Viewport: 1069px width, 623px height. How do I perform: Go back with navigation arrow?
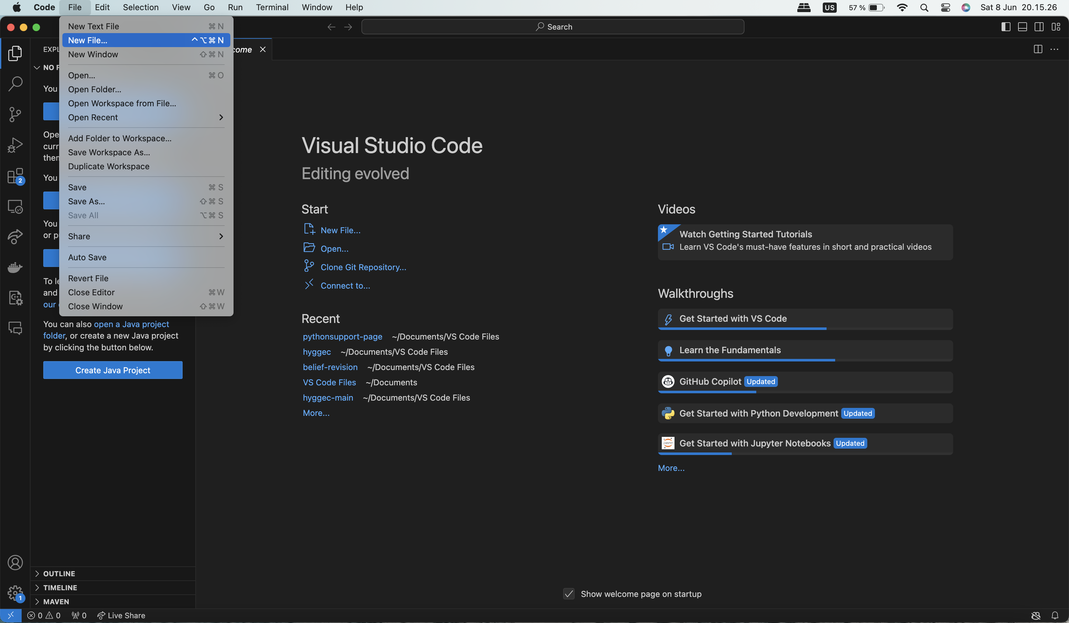point(331,27)
